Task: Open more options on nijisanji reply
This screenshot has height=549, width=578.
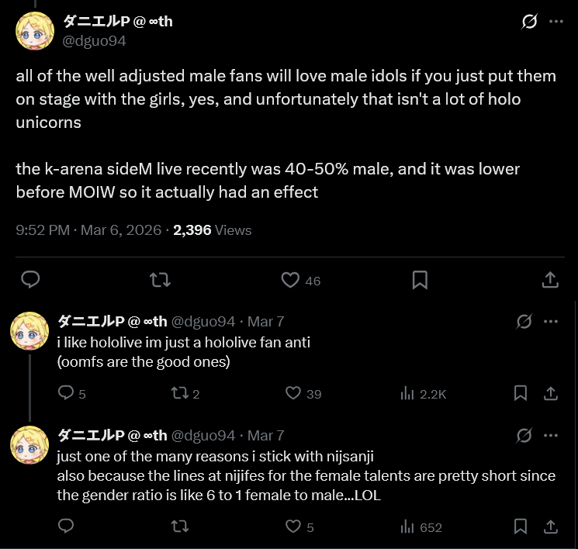Action: [551, 435]
